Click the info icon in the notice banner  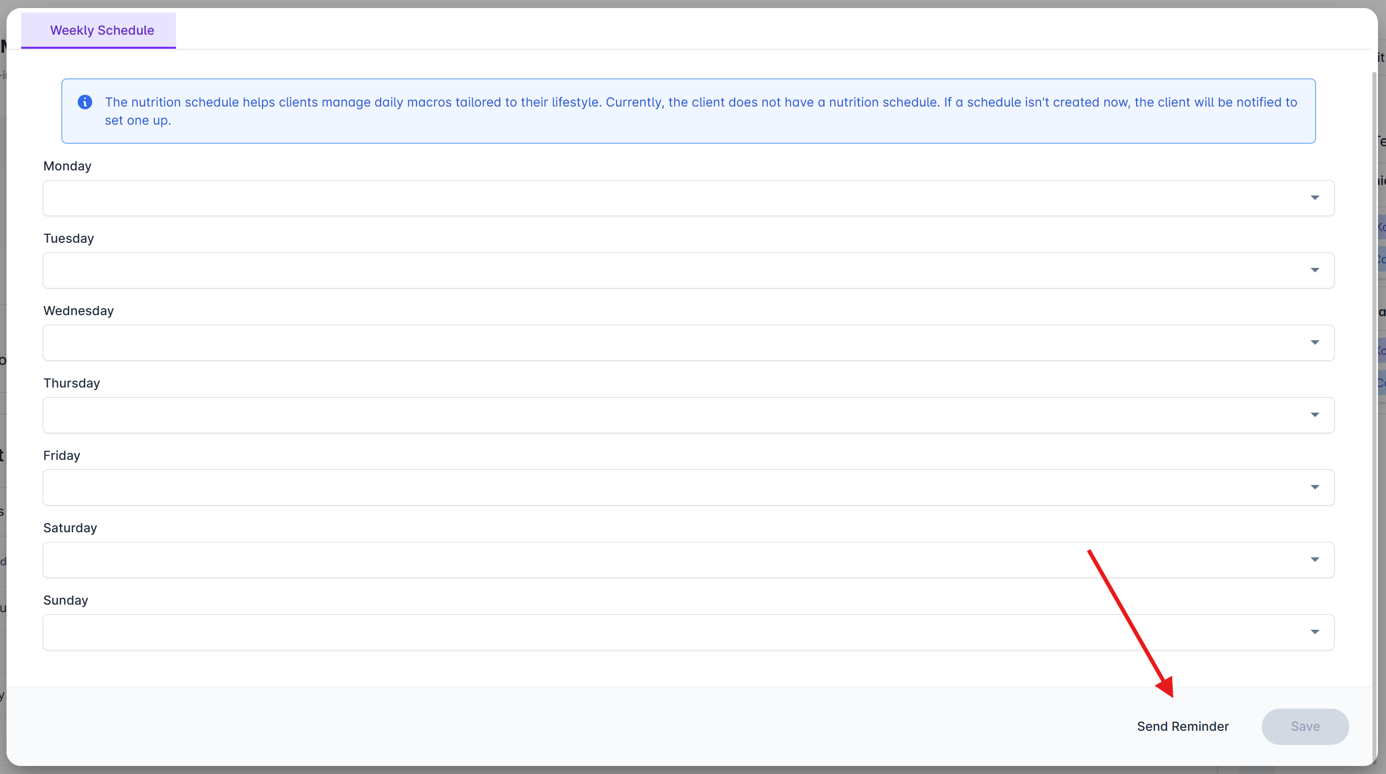point(85,102)
